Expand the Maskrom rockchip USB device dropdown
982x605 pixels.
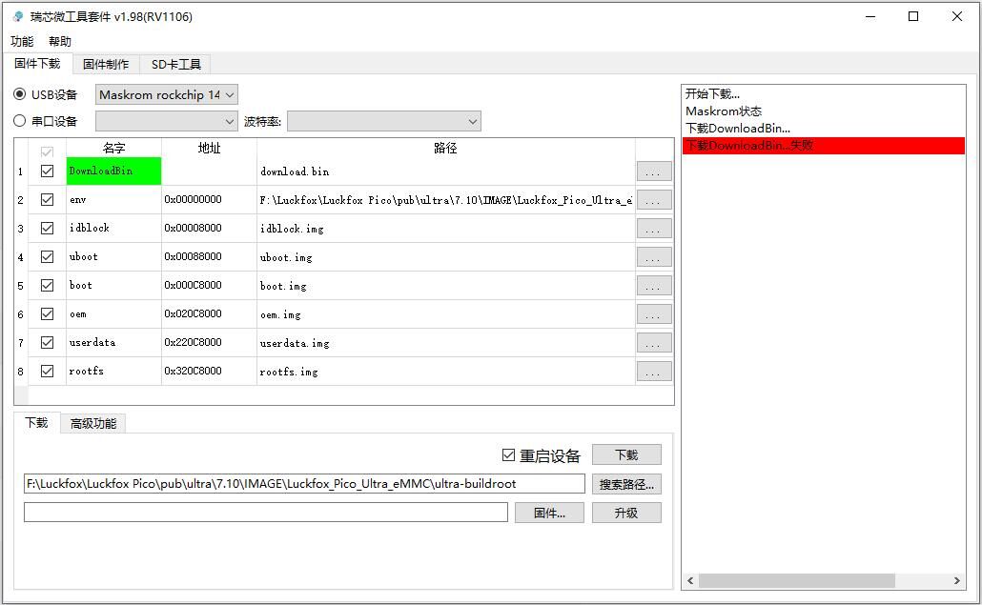click(x=166, y=94)
